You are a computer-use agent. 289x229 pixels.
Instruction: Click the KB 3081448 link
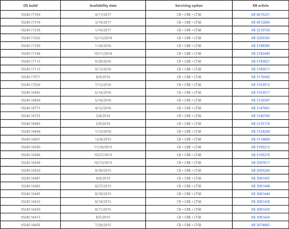(x=261, y=186)
